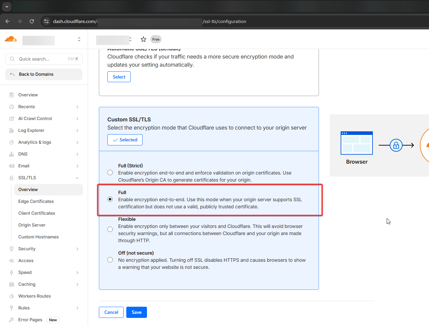Click the browser back arrow

7,21
